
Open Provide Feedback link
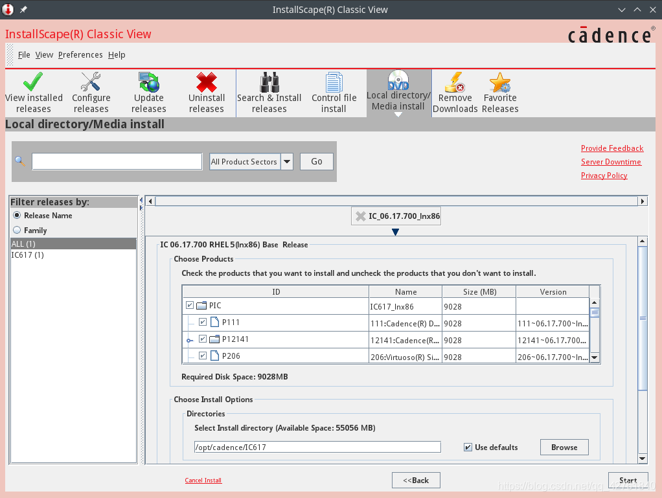pos(612,148)
